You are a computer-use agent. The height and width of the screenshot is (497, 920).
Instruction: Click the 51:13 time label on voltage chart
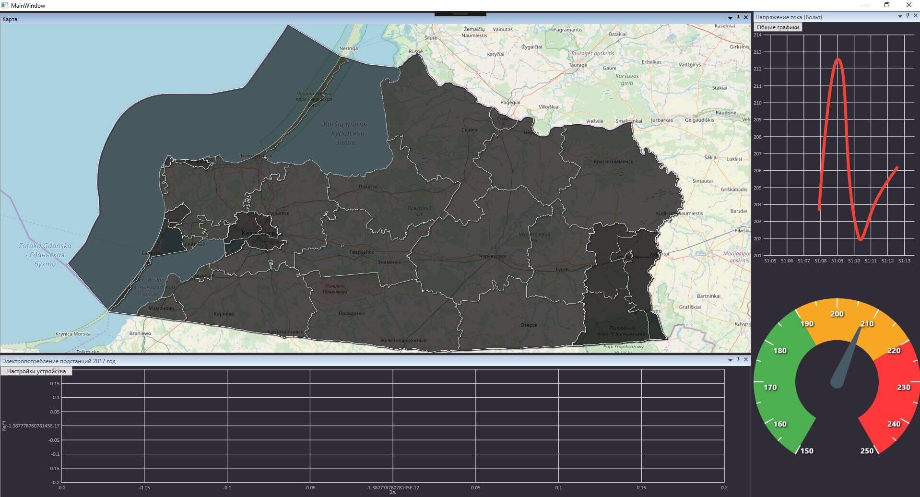click(904, 261)
